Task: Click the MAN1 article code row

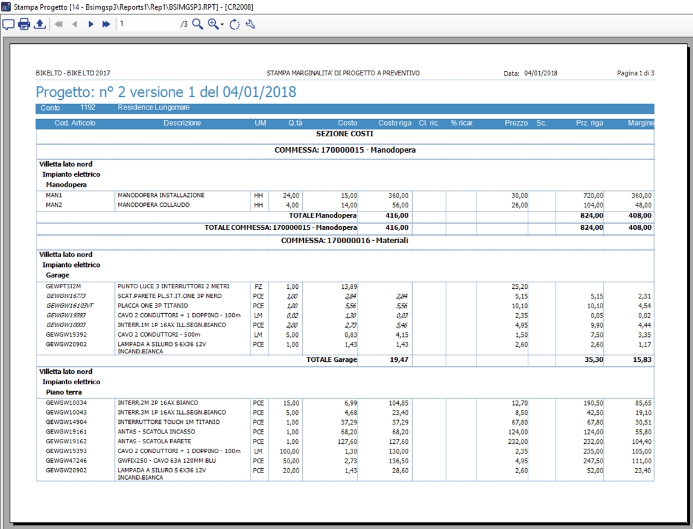Action: [54, 196]
